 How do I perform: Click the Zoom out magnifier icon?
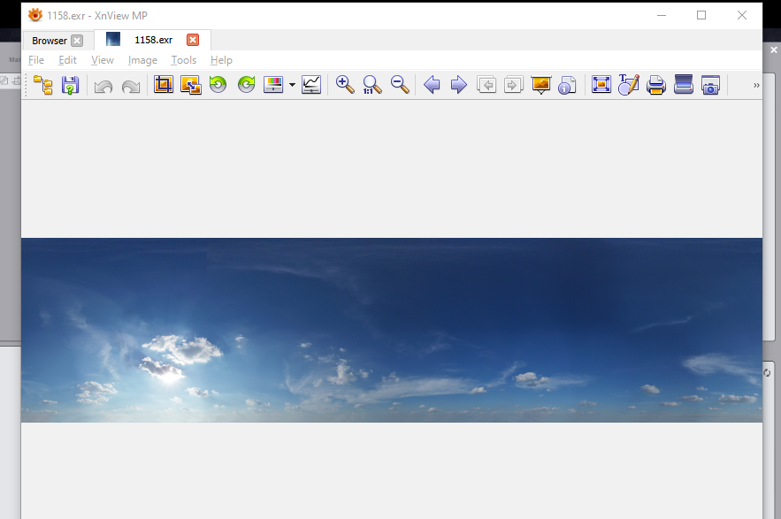(x=400, y=85)
